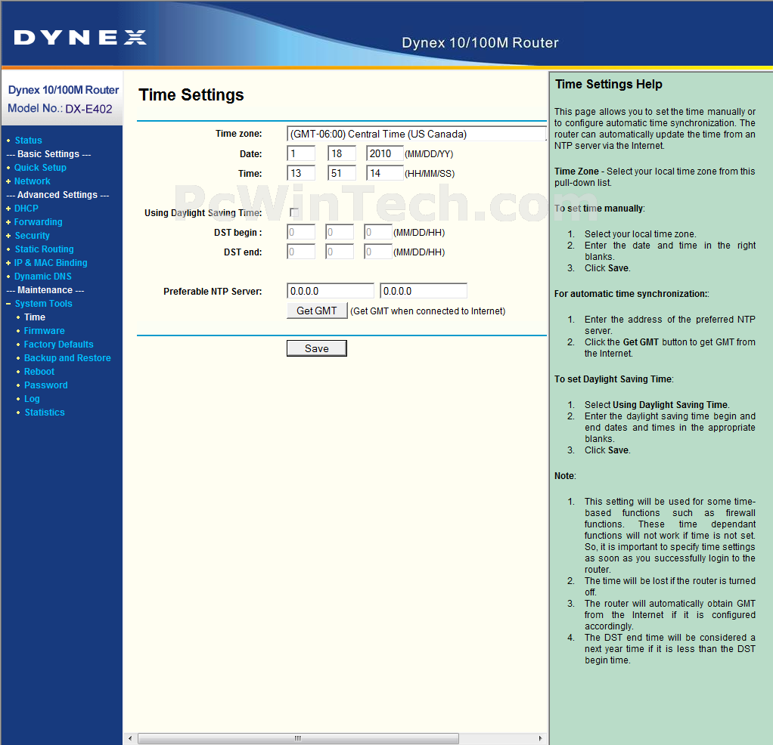Click second Preferable NTP Server field

(424, 291)
